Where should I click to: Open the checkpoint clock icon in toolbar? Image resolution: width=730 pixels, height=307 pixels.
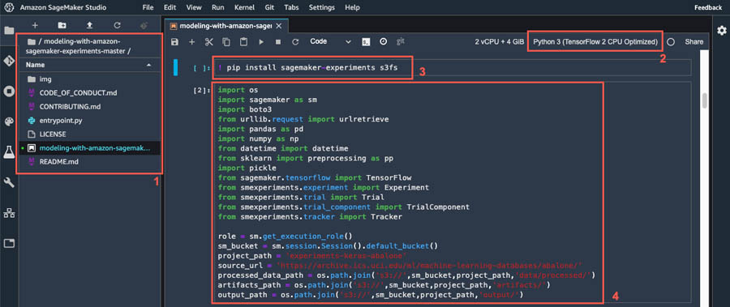pyautogui.click(x=383, y=41)
